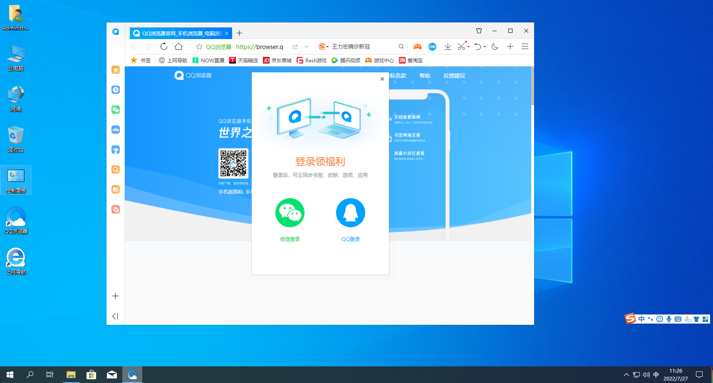Open File Explorer from the taskbar

(x=71, y=375)
